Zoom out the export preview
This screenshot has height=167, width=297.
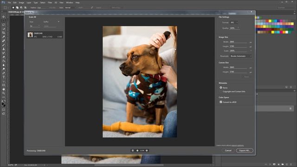(x=137, y=150)
